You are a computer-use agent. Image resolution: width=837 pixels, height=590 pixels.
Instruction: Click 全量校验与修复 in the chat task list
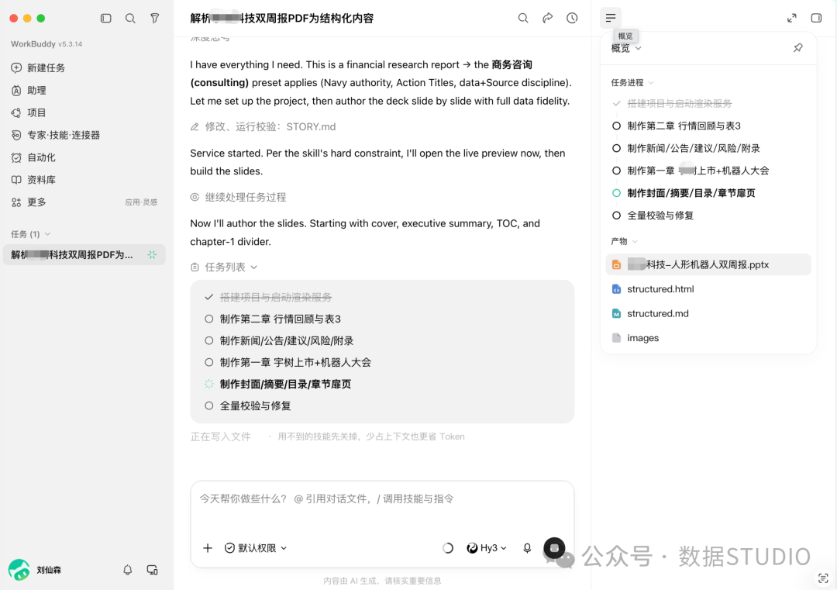255,406
